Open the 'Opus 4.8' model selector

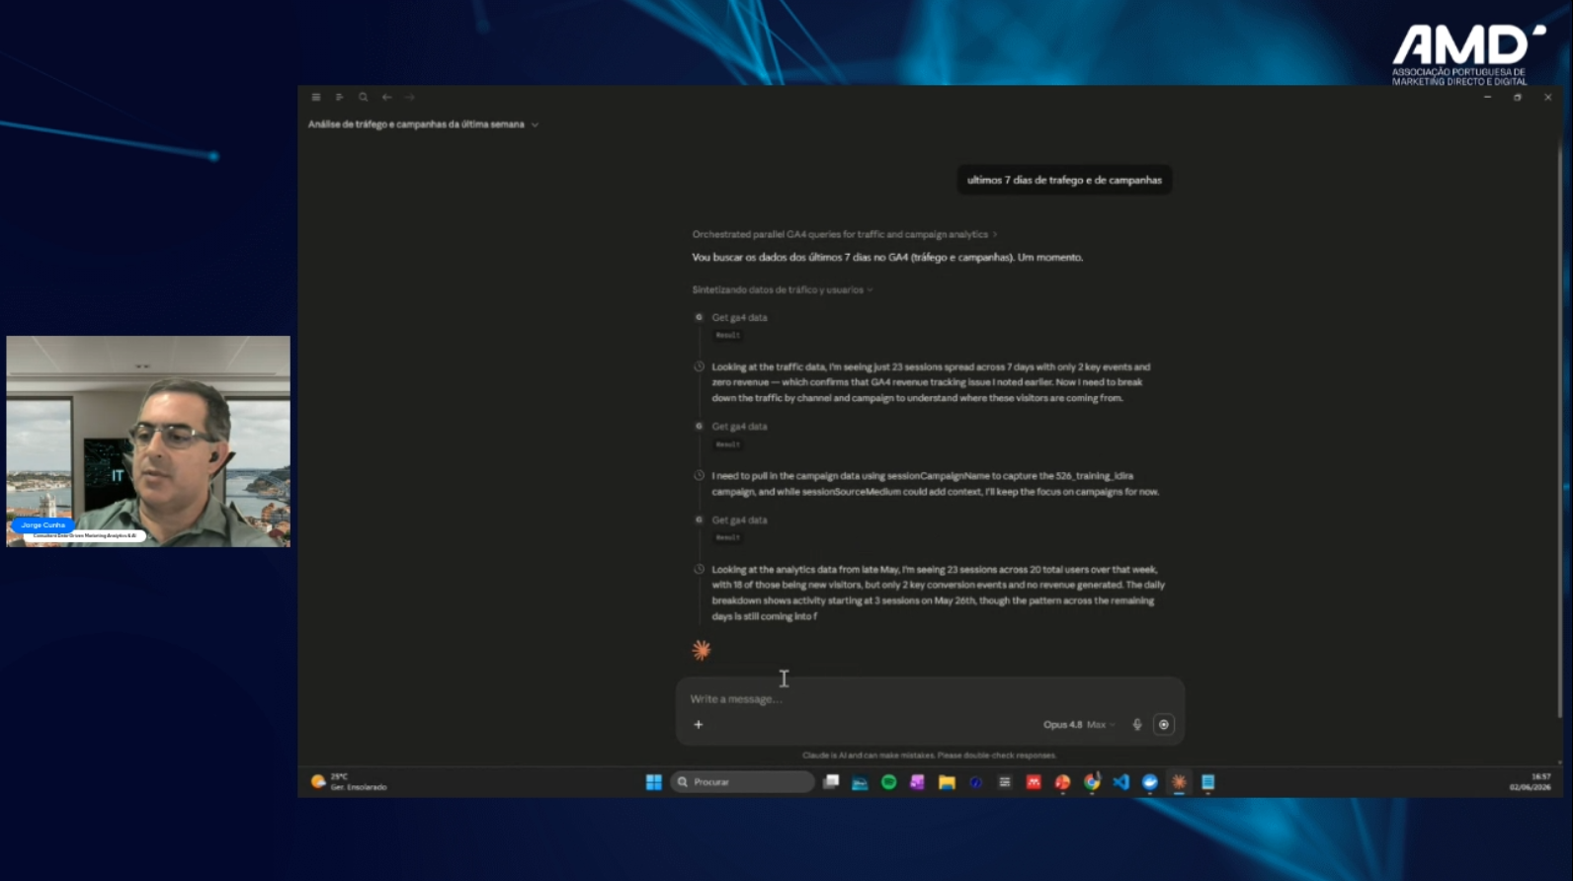coord(1079,724)
